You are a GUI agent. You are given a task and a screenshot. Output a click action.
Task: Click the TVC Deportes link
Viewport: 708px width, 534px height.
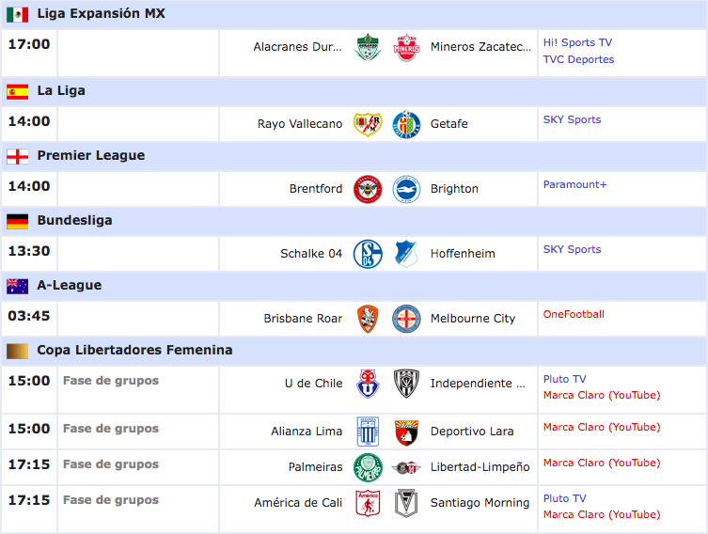click(578, 59)
